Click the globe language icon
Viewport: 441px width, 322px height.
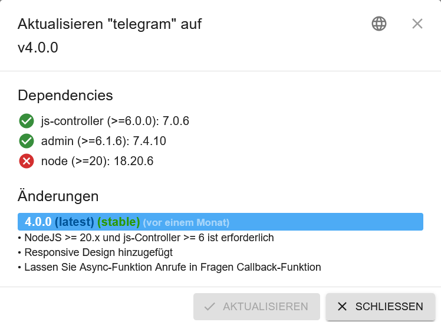tap(379, 24)
